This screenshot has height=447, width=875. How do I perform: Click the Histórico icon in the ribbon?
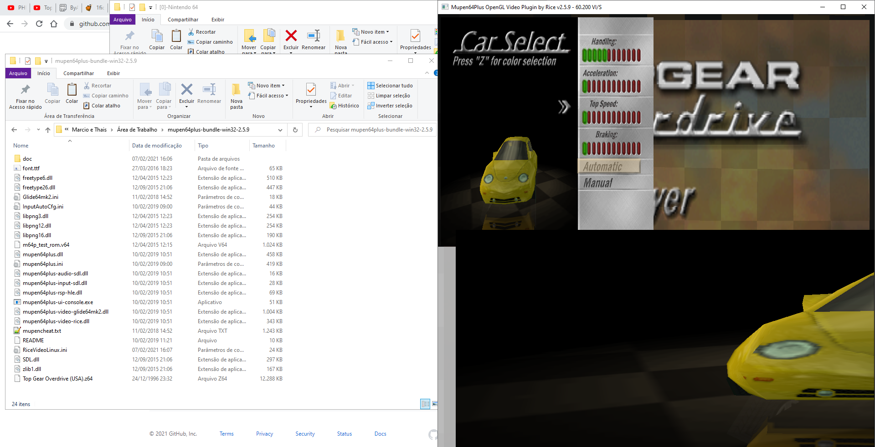[334, 105]
